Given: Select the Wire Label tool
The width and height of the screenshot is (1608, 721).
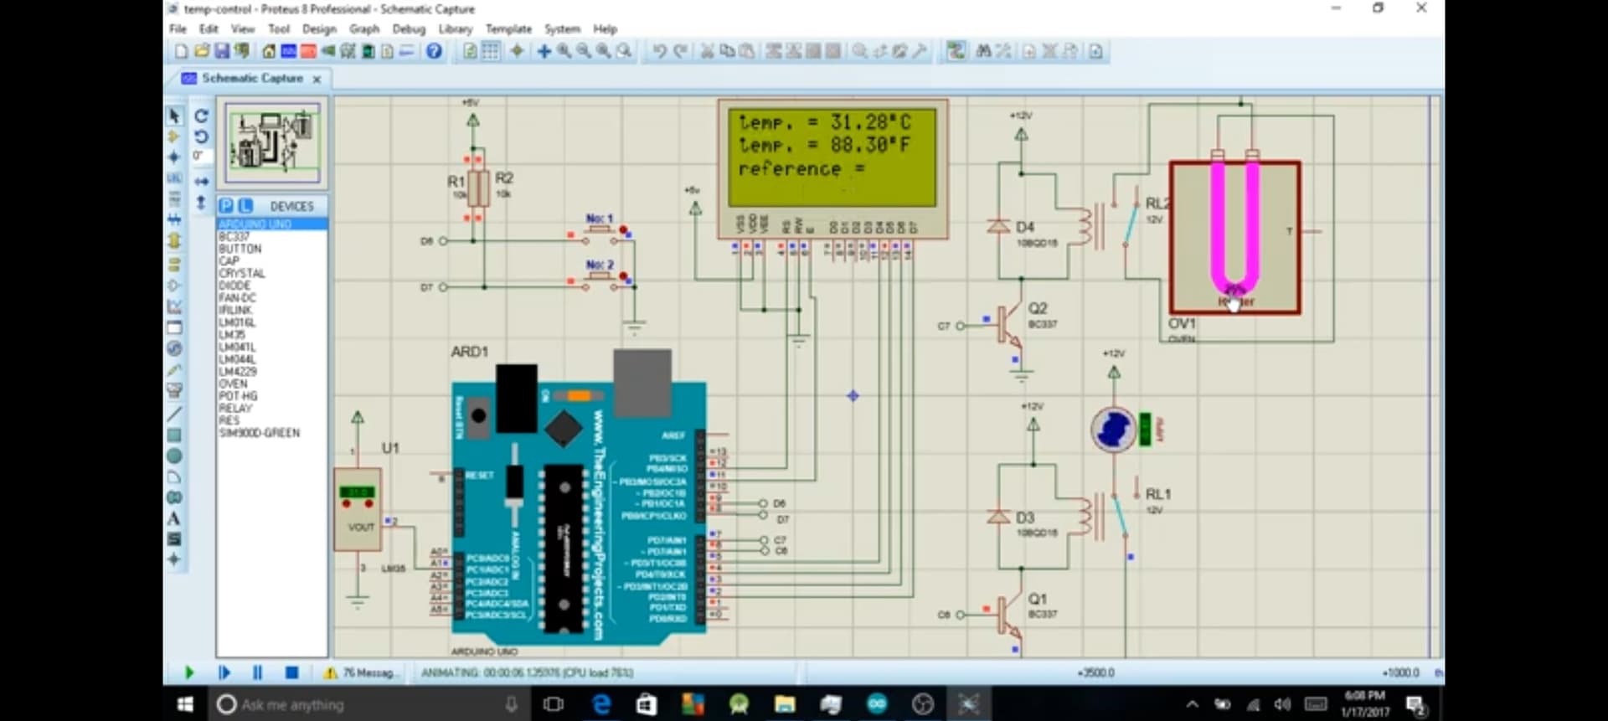Looking at the screenshot, I should click(174, 178).
